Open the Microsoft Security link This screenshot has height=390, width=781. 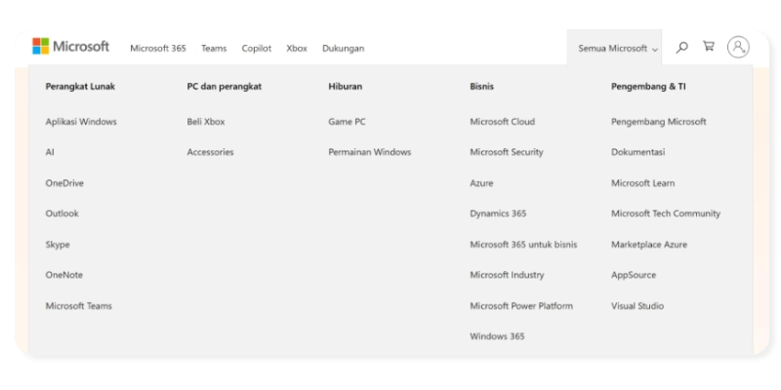[507, 152]
